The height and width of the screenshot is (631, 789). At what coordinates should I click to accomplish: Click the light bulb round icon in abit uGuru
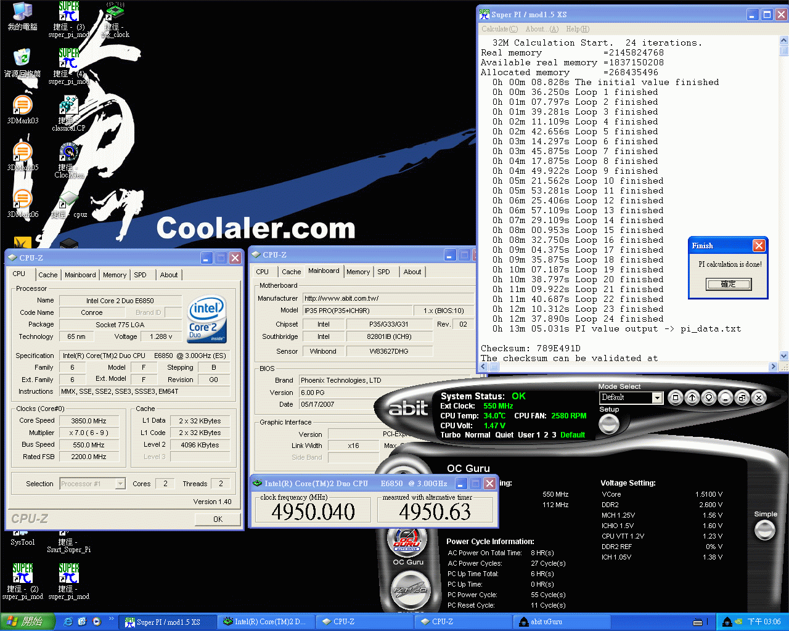(x=709, y=397)
